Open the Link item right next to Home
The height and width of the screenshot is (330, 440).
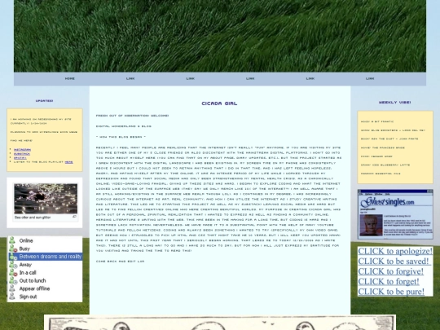130,78
